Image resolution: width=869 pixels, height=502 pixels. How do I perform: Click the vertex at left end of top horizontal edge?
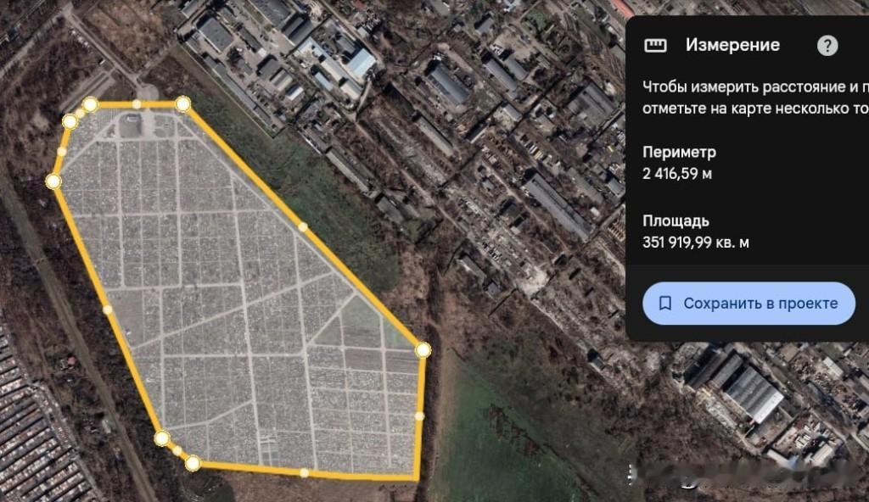(90, 103)
